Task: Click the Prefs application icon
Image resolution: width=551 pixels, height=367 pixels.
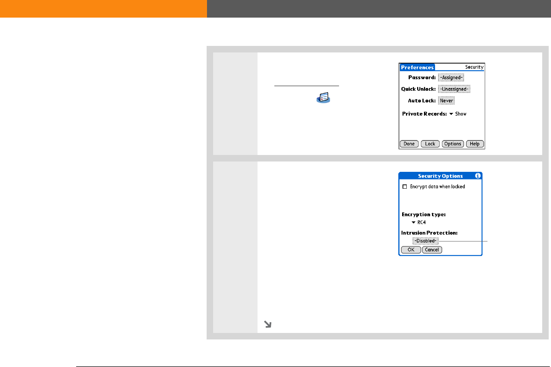Action: pos(323,98)
